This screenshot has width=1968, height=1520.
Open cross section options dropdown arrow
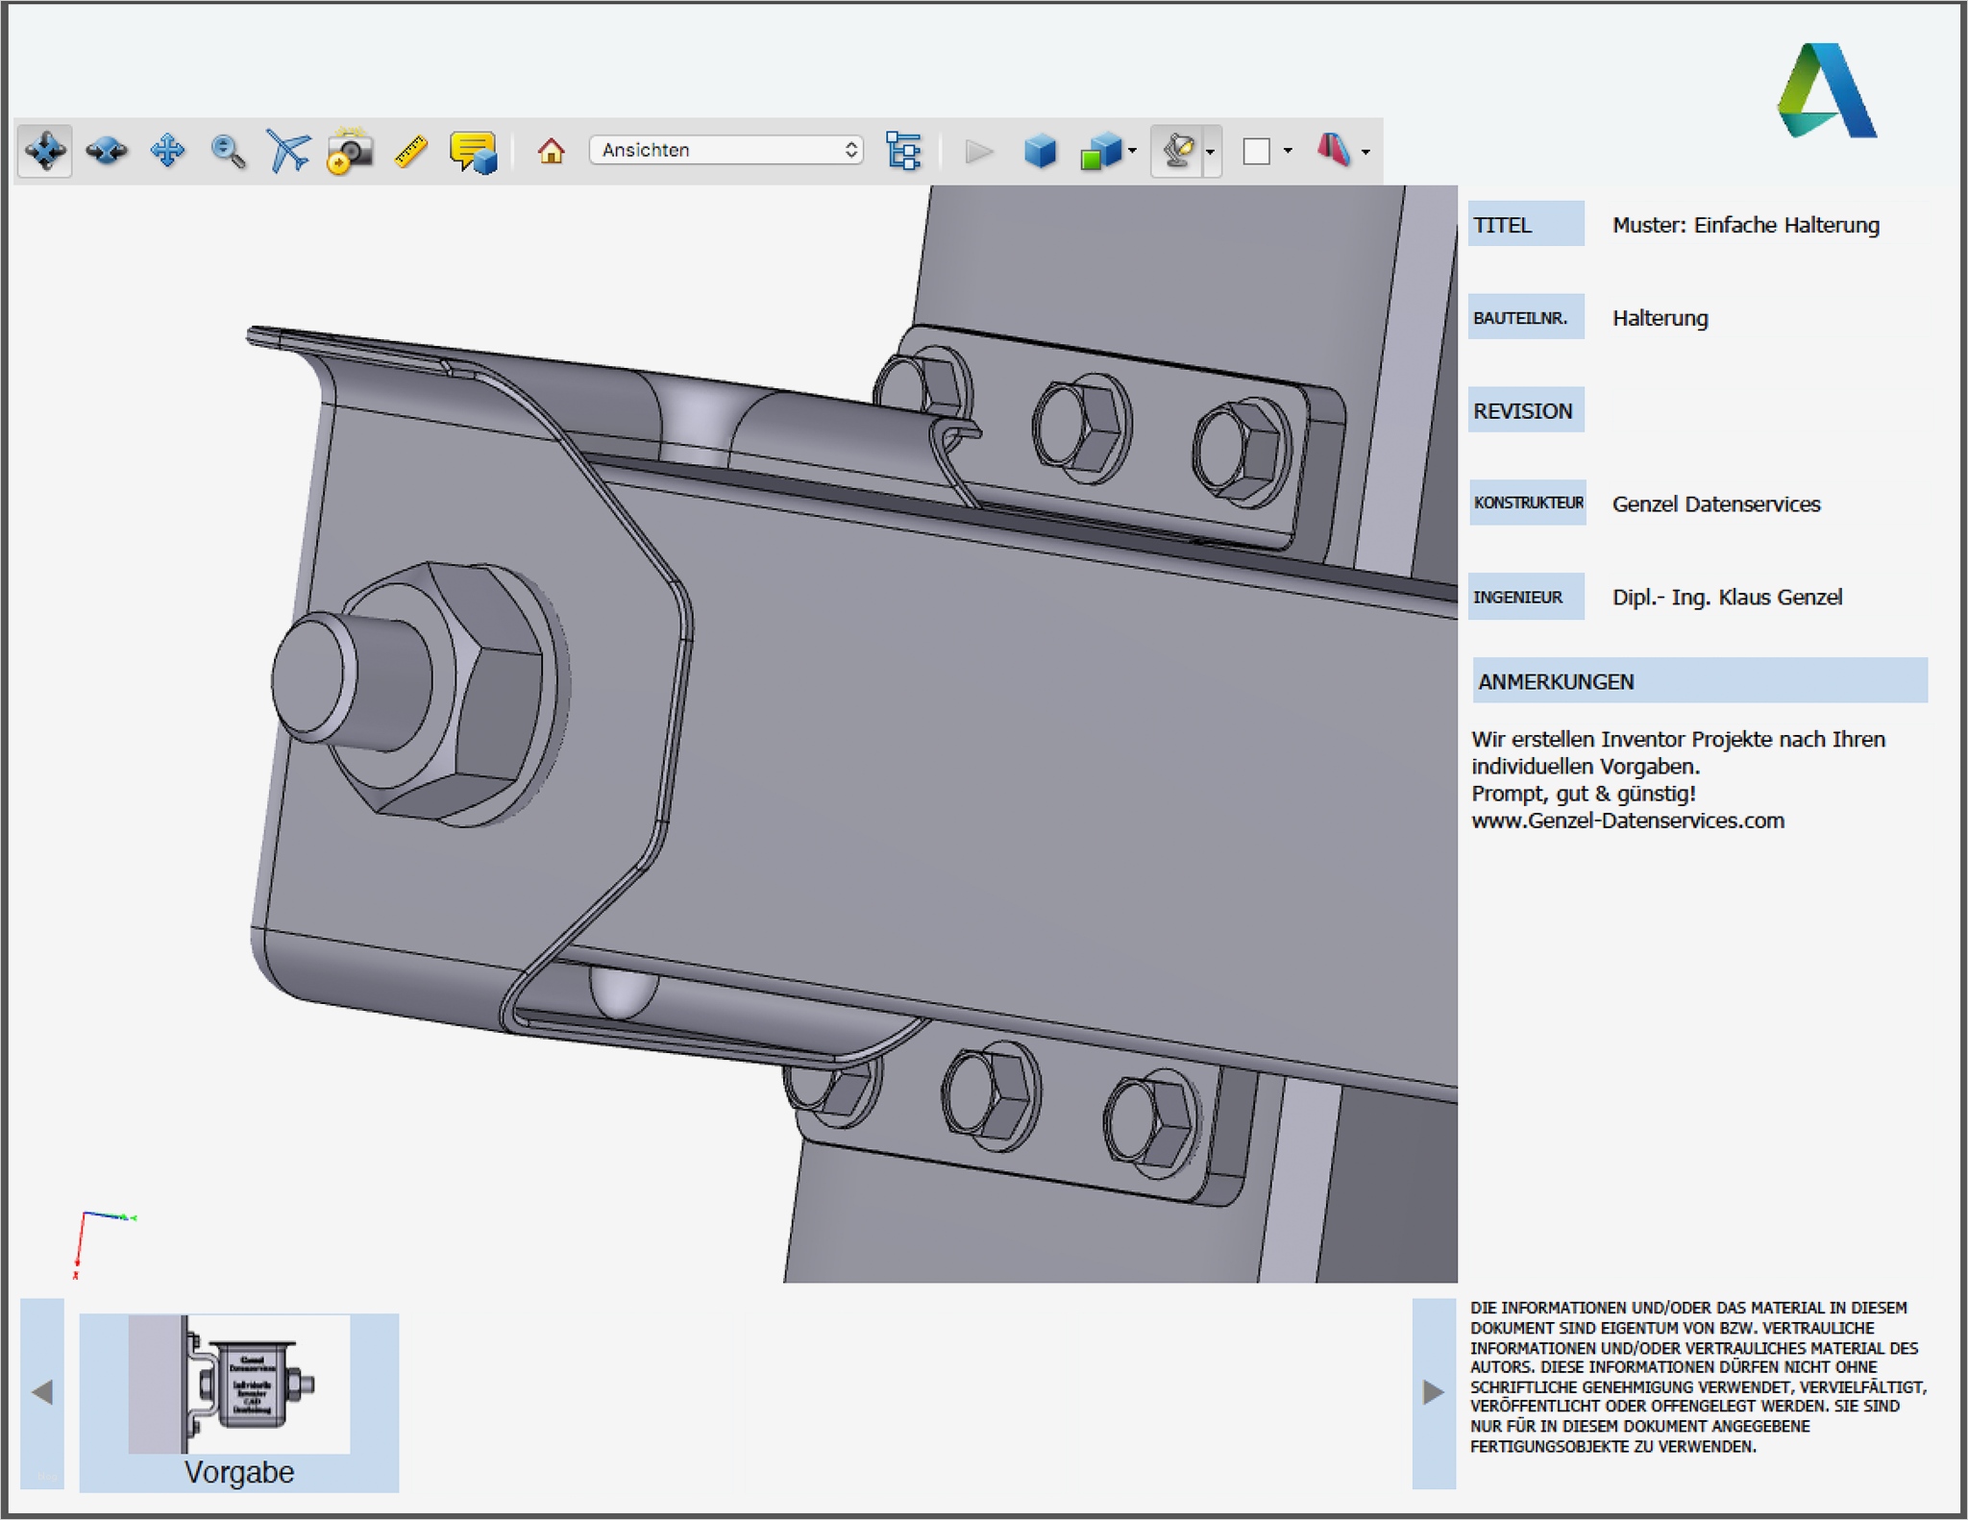coord(1365,151)
